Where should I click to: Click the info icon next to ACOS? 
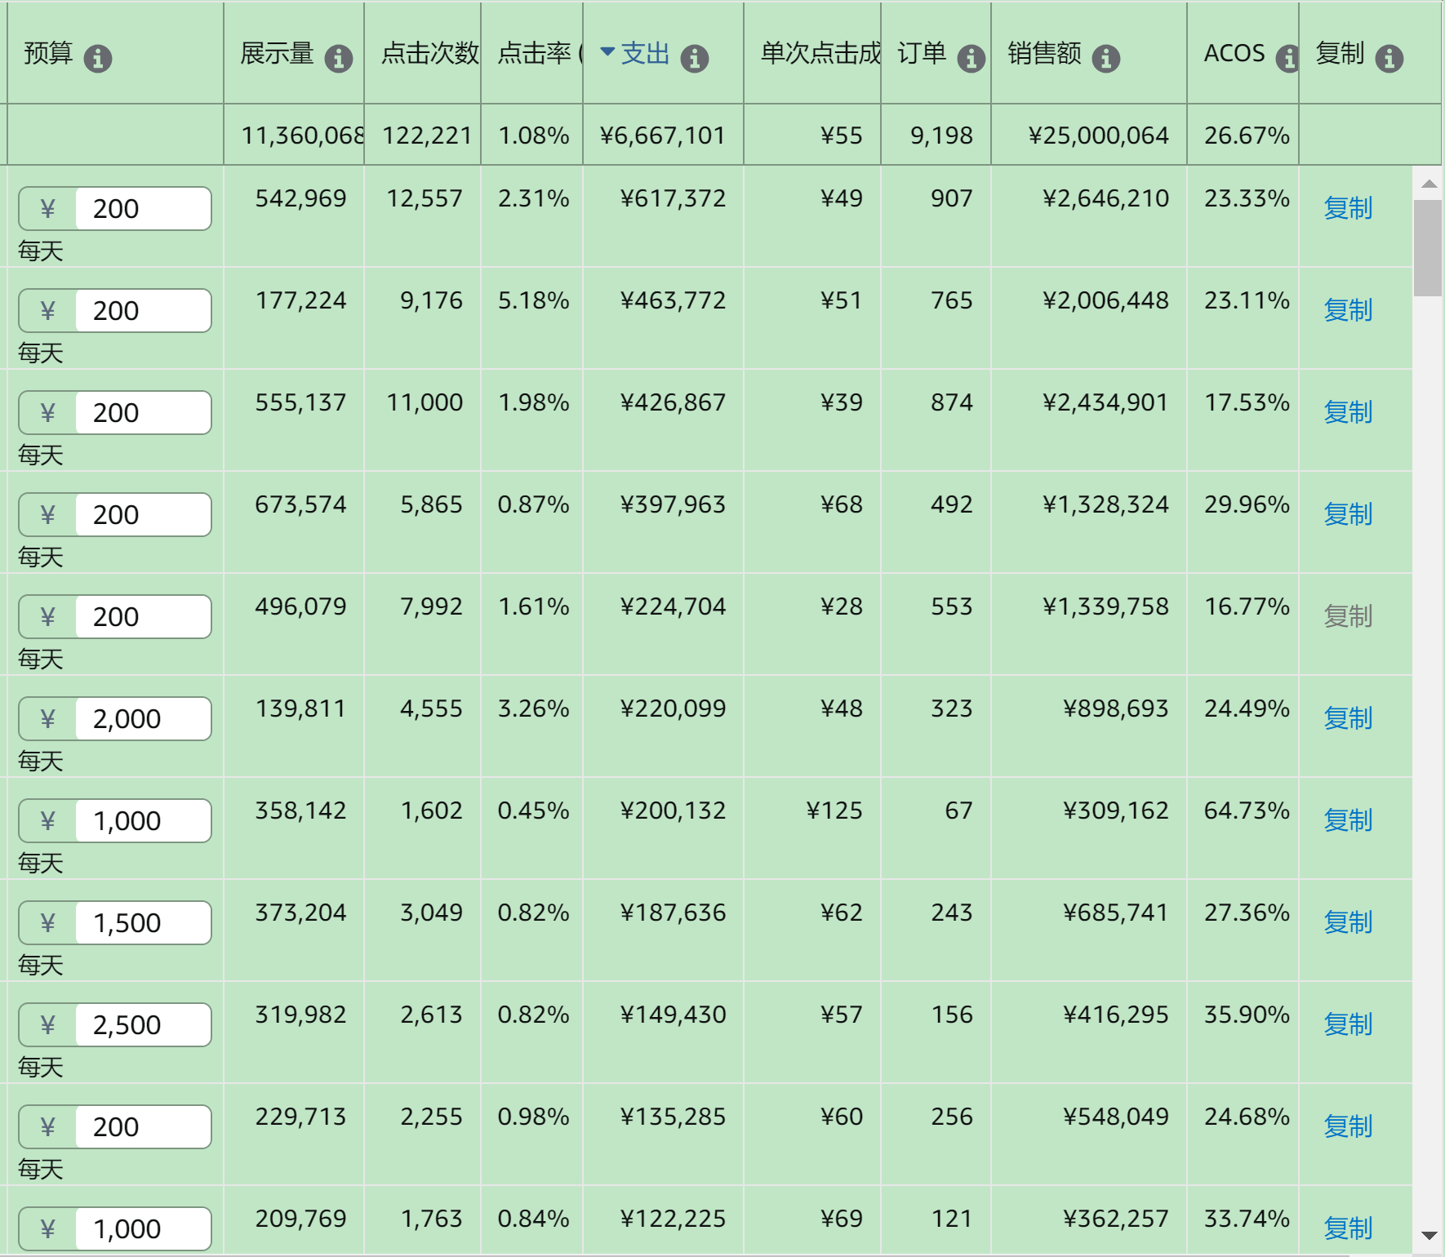(x=1287, y=59)
